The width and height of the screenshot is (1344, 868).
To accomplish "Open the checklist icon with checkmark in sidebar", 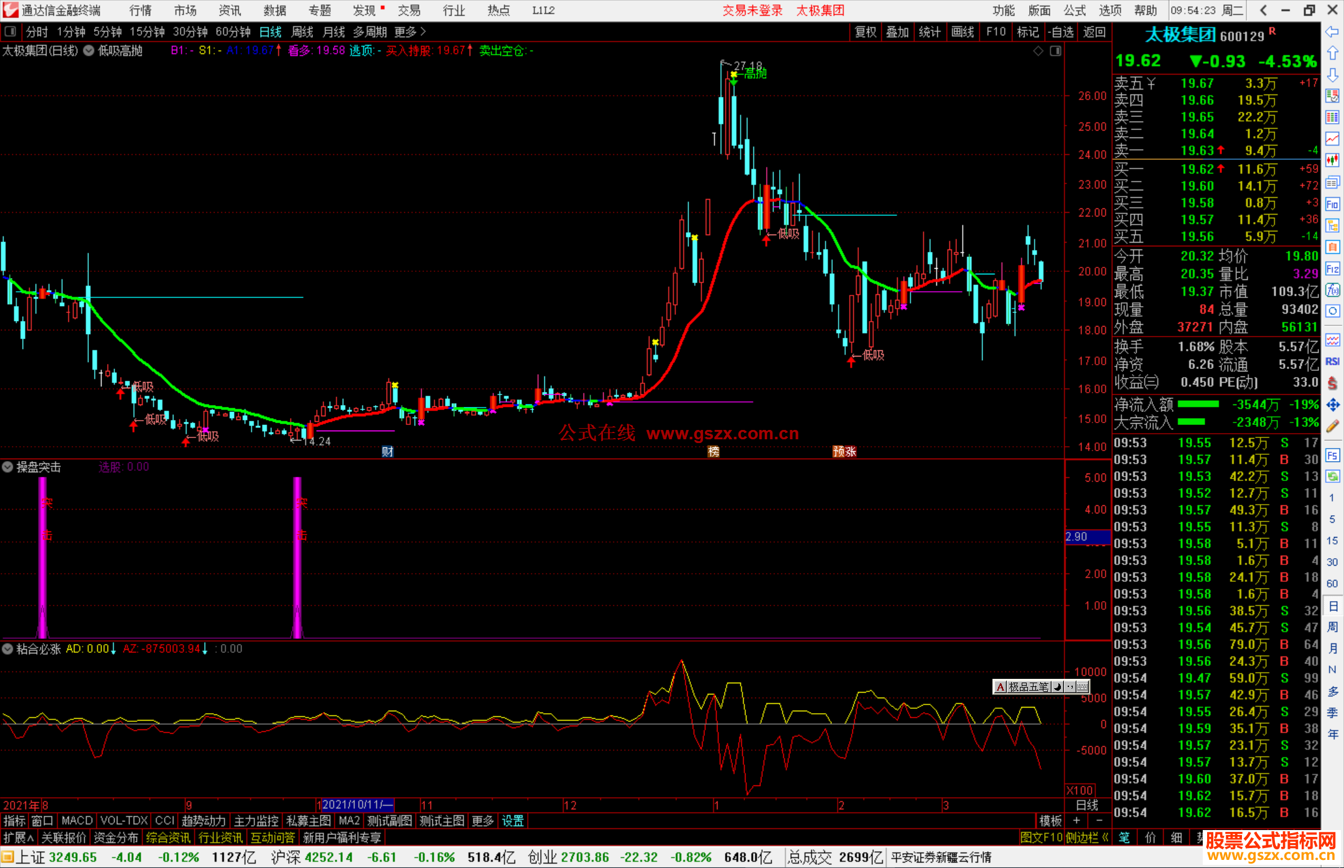I will (1332, 96).
